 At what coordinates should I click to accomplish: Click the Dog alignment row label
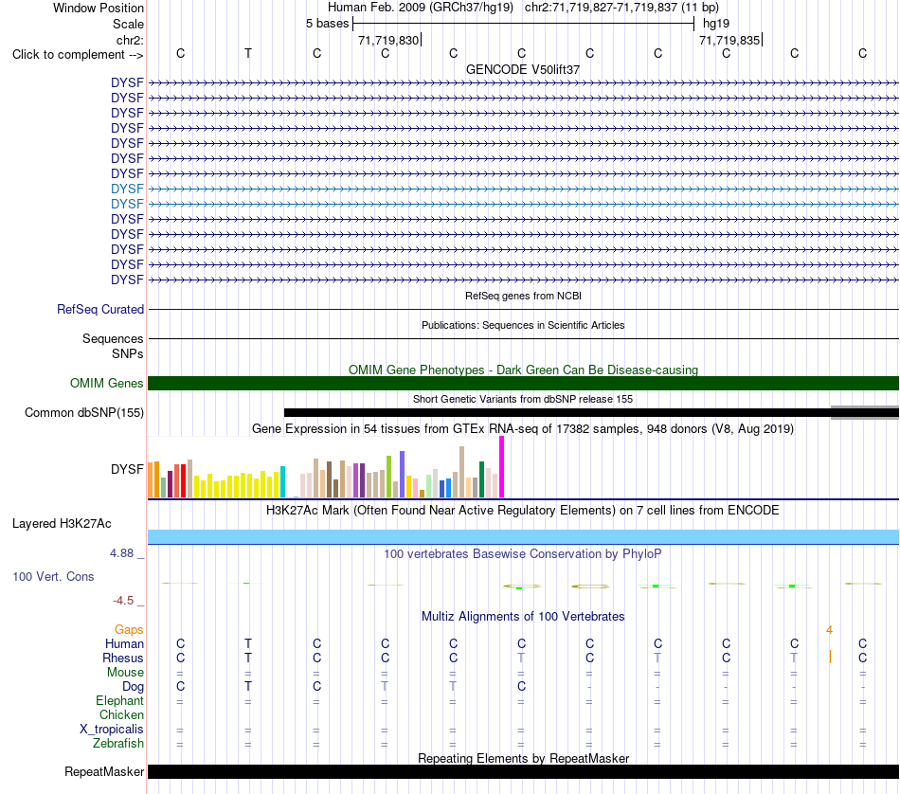pos(133,687)
